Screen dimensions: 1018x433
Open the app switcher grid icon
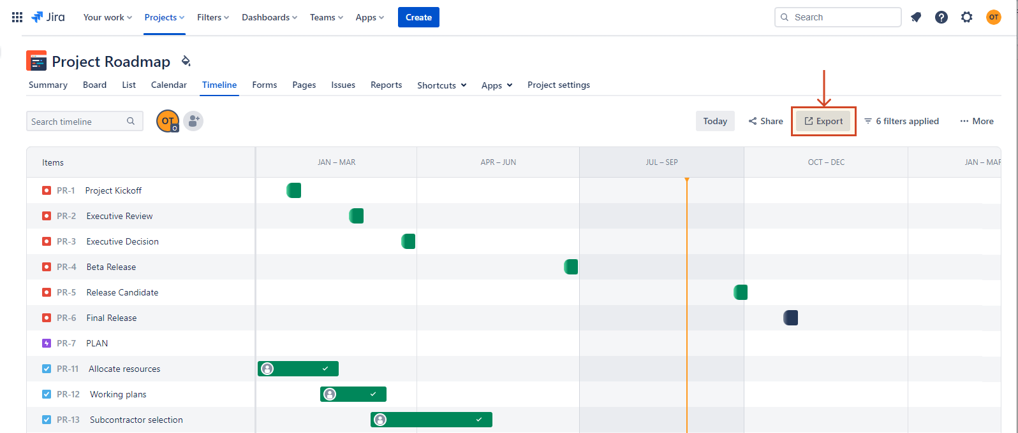click(x=17, y=17)
